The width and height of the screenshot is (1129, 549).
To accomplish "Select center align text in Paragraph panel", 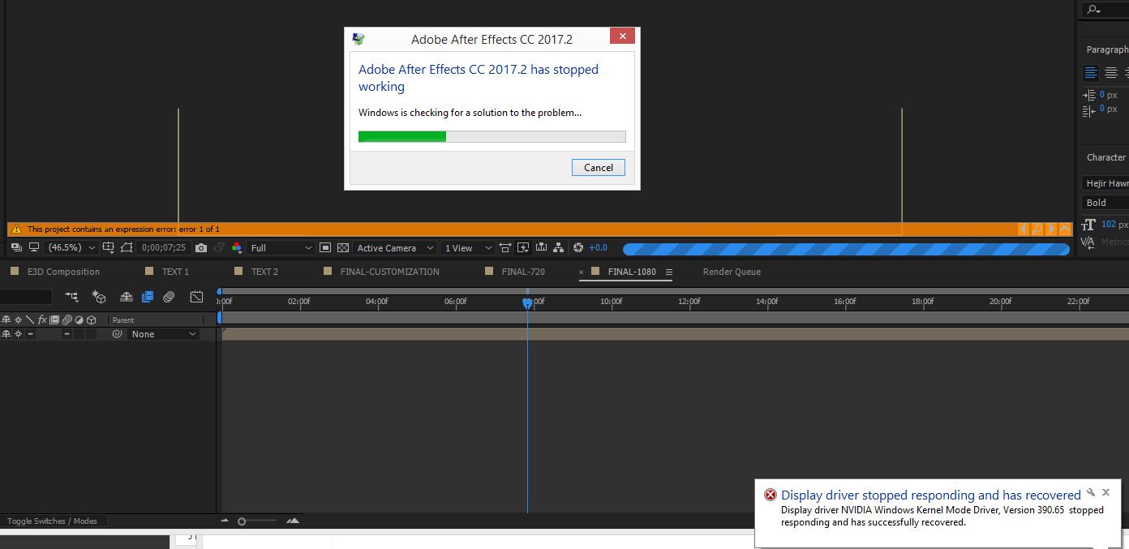I will [x=1111, y=73].
